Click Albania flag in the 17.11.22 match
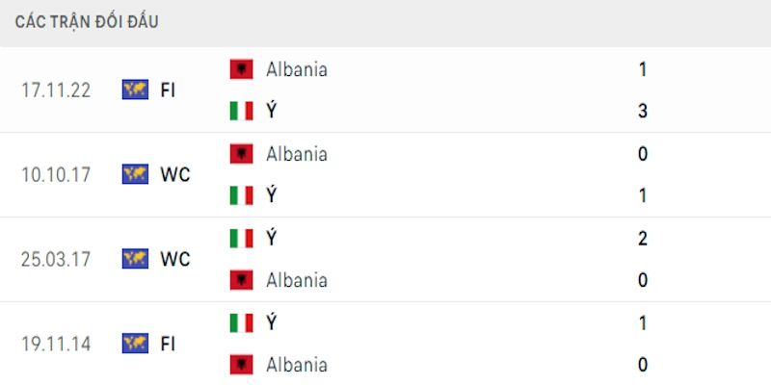 [x=241, y=69]
